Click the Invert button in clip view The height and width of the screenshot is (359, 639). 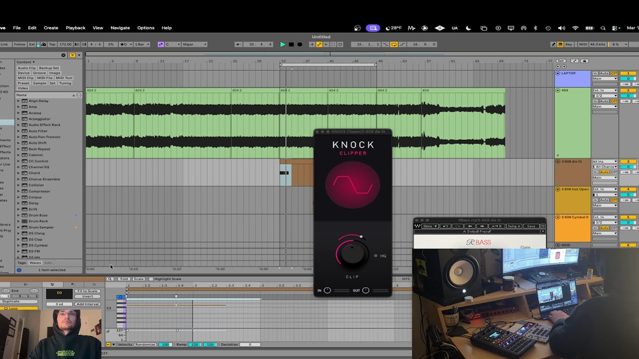87,296
